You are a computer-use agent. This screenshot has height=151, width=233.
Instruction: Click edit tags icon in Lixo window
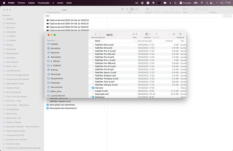pyautogui.click(x=171, y=9)
